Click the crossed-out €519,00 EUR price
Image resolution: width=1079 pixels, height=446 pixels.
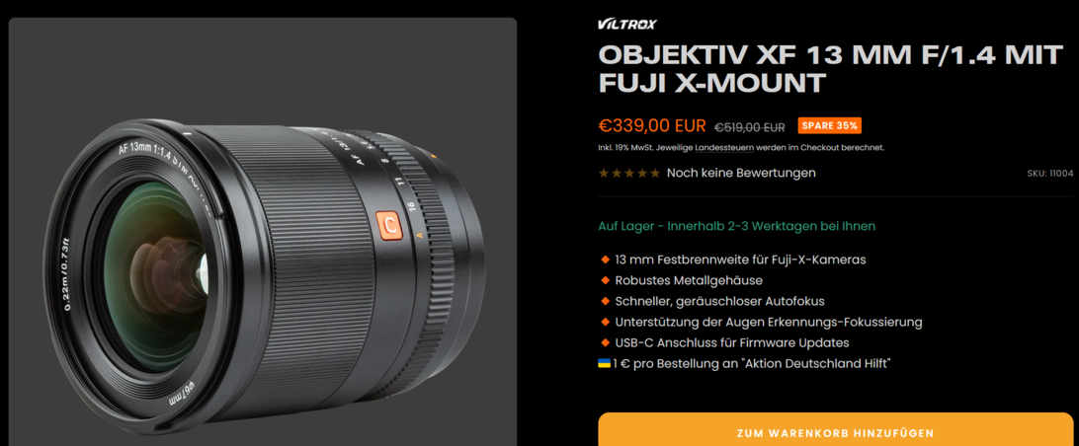tap(749, 127)
